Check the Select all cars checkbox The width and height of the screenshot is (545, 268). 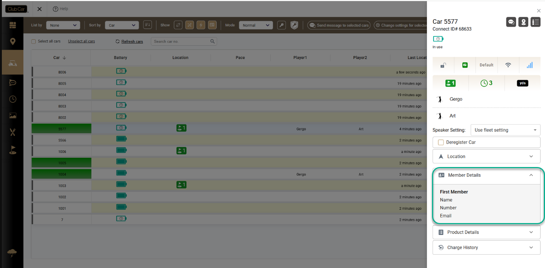pyautogui.click(x=33, y=42)
